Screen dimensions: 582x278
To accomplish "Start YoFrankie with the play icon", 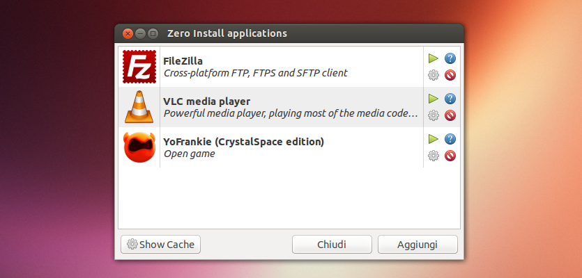I will pos(433,139).
